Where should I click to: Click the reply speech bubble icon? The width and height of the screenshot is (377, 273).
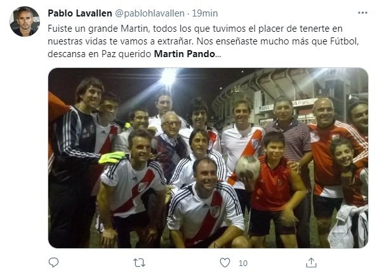(x=53, y=262)
